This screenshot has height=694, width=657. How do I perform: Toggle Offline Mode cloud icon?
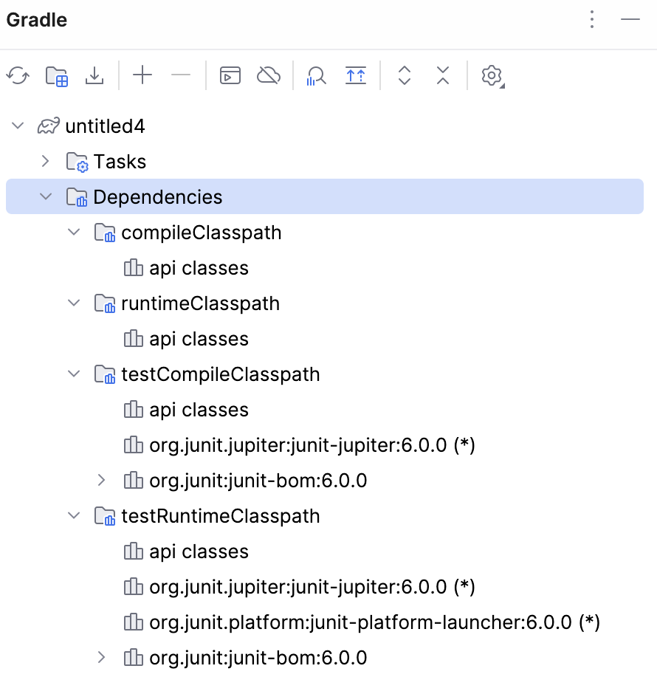(x=269, y=75)
